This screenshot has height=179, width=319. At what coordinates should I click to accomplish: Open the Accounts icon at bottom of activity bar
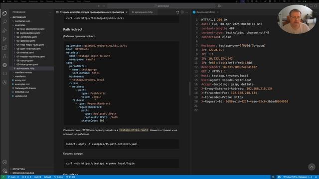[x=4, y=162]
